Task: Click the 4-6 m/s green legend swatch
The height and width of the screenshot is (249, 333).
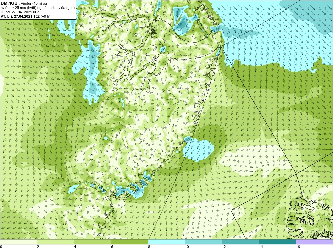Action: pos(92,242)
